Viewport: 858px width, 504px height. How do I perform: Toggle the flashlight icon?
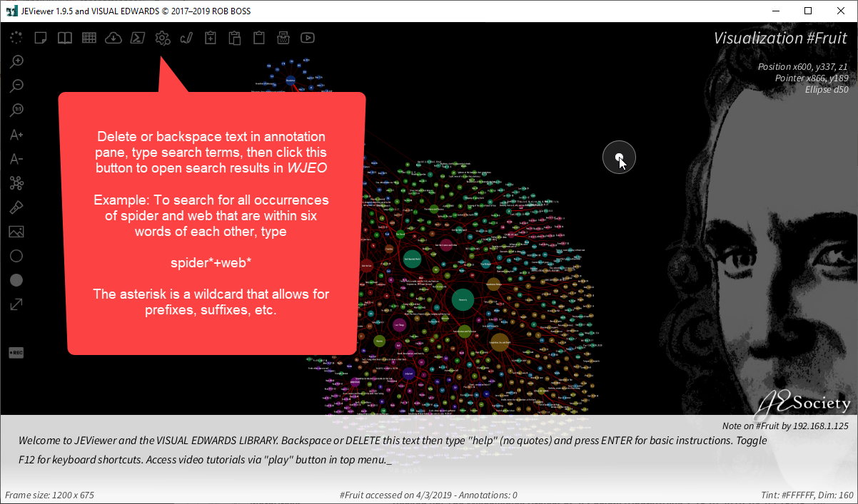coord(16,207)
